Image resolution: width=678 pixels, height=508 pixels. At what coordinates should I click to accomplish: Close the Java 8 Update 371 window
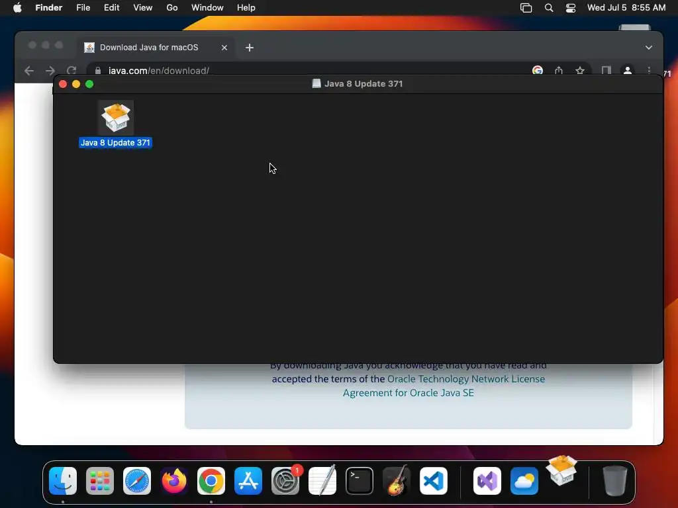63,84
